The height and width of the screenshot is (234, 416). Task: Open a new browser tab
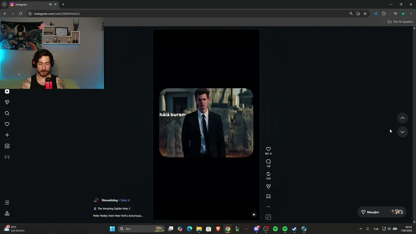(x=63, y=5)
